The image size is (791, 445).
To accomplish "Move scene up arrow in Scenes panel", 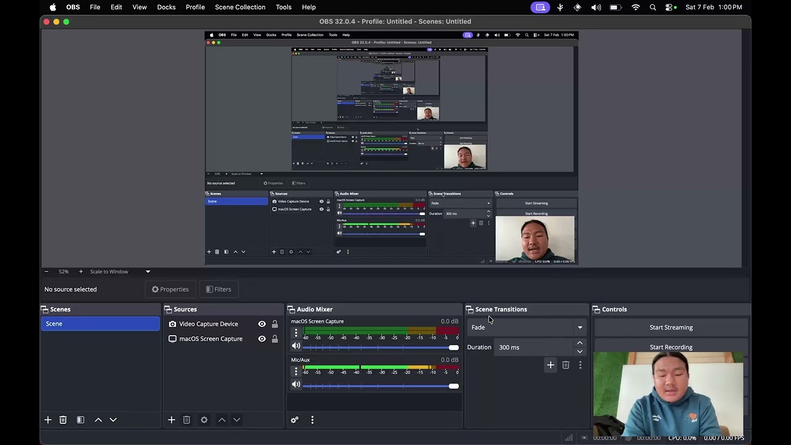I will pos(98,420).
